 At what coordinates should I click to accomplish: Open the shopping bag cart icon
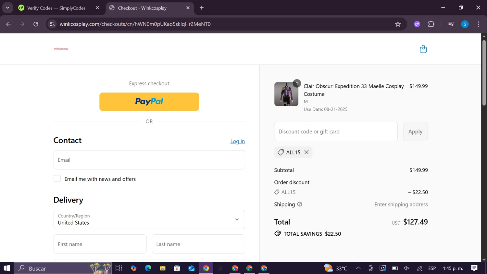pos(423,49)
